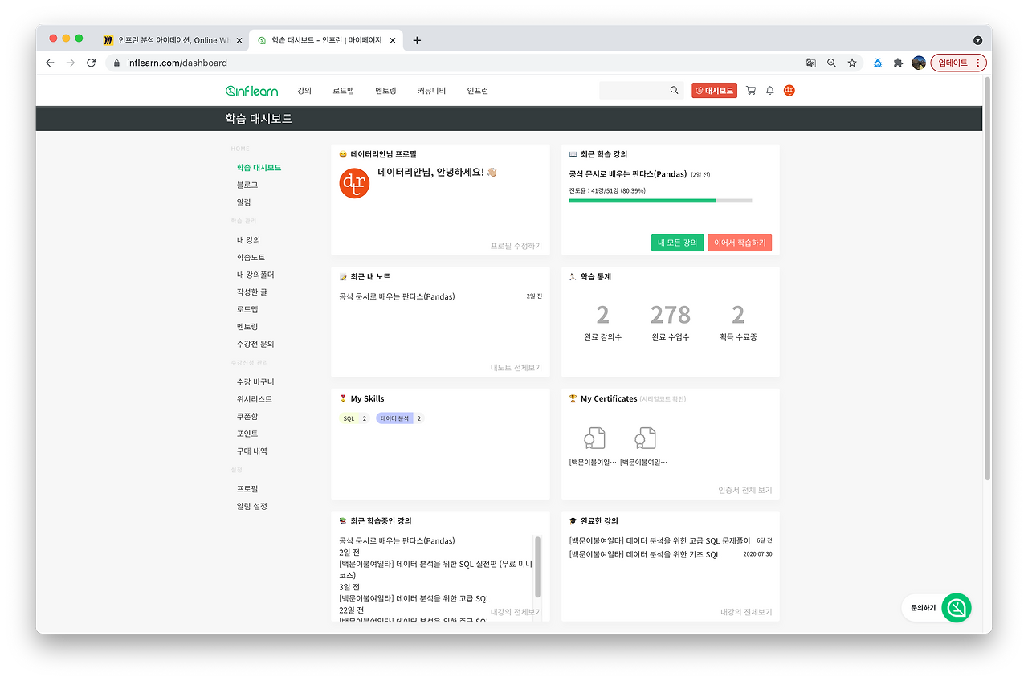Close the 인프런 분석 아이데이션 tab
The height and width of the screenshot is (681, 1028).
239,40
